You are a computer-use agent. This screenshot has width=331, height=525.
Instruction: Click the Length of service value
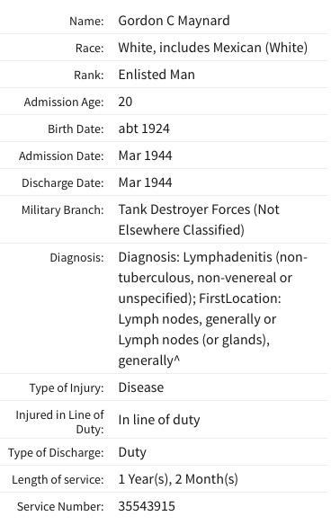[x=178, y=479]
